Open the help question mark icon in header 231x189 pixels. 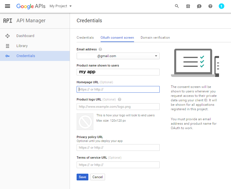210,6
